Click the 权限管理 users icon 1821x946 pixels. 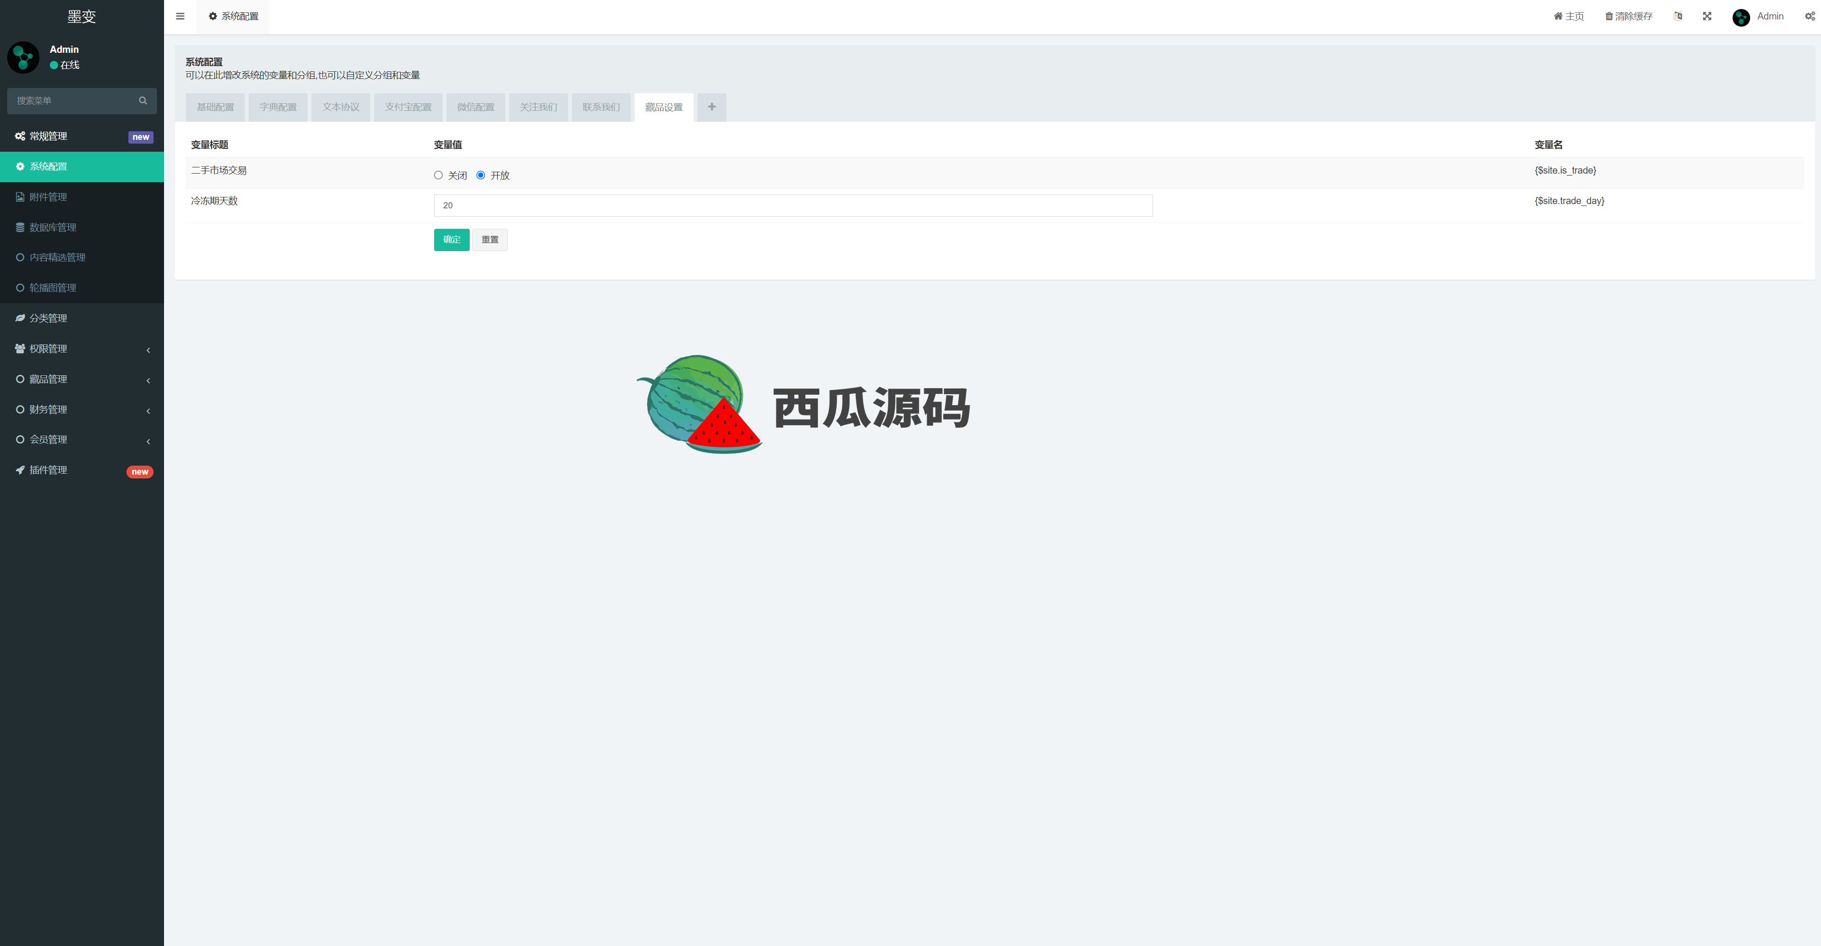tap(20, 349)
